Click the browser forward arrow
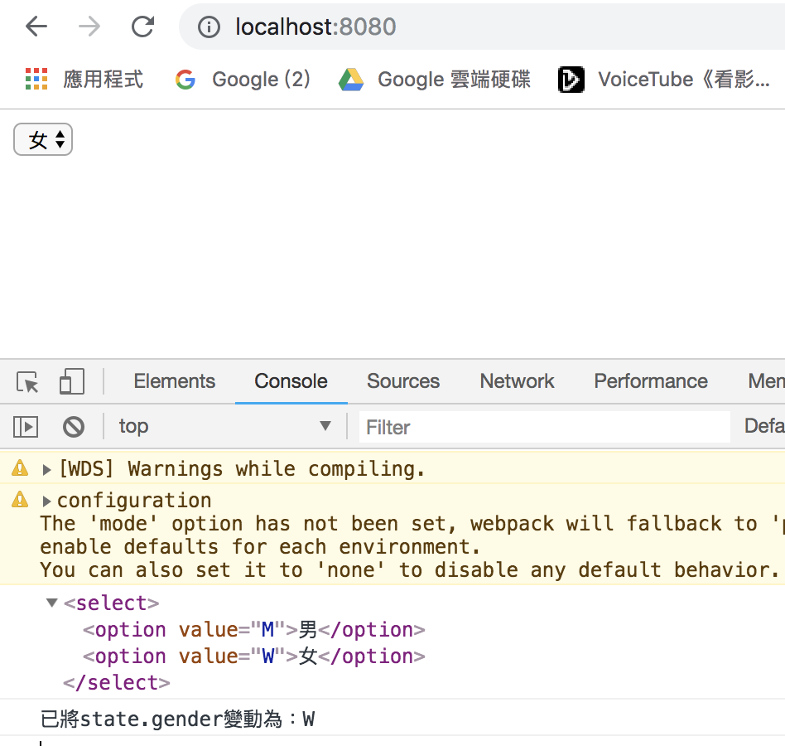 point(89,27)
